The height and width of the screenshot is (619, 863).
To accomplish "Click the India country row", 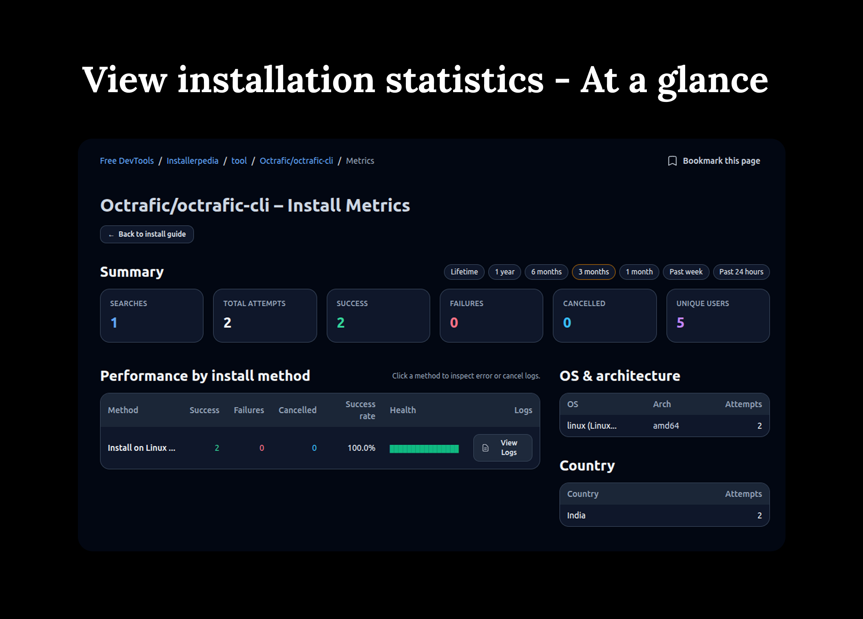I will point(664,515).
